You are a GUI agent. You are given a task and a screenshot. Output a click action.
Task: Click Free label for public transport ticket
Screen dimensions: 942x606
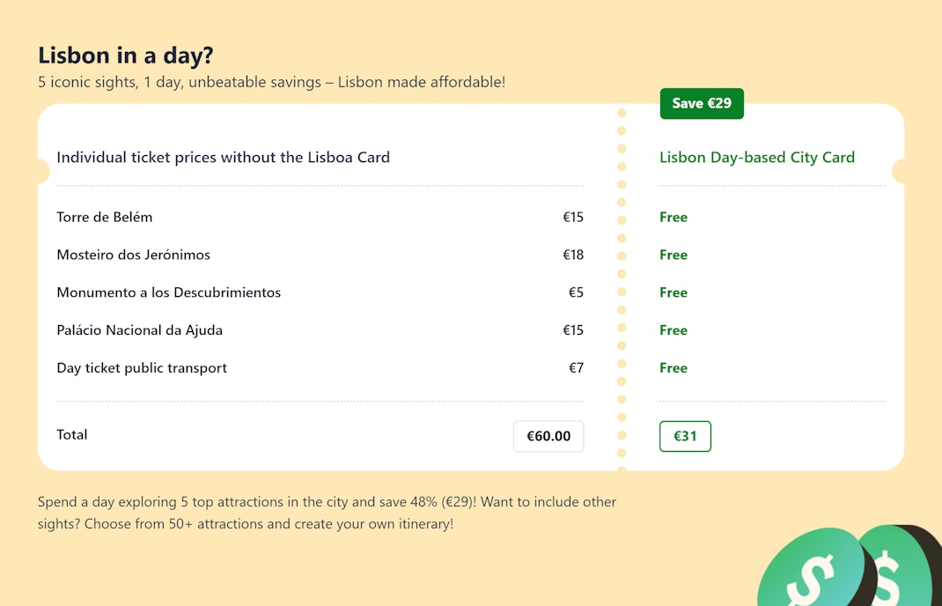click(673, 368)
